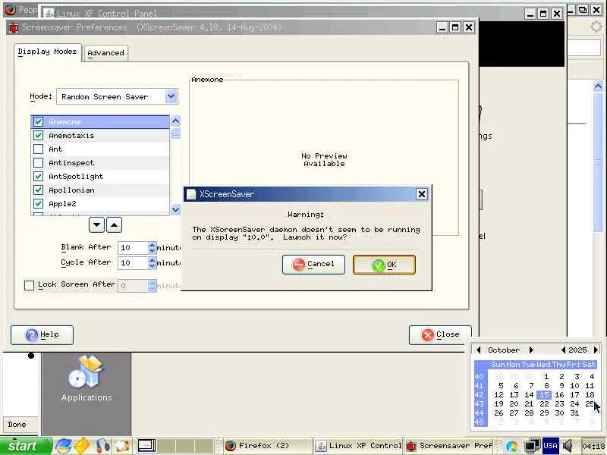Go to previous year in calendar
Viewport: 607px width, 455px height.
click(563, 350)
